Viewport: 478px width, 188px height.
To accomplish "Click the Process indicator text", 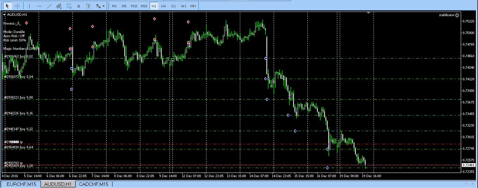I will click(x=12, y=23).
